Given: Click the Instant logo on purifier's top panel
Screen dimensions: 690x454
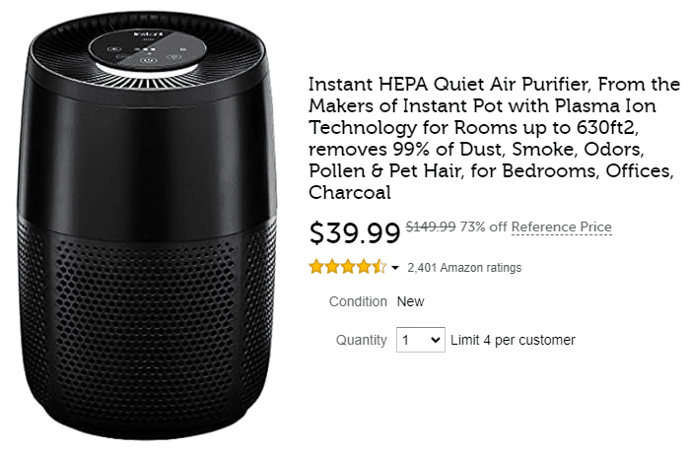Looking at the screenshot, I should point(148,33).
